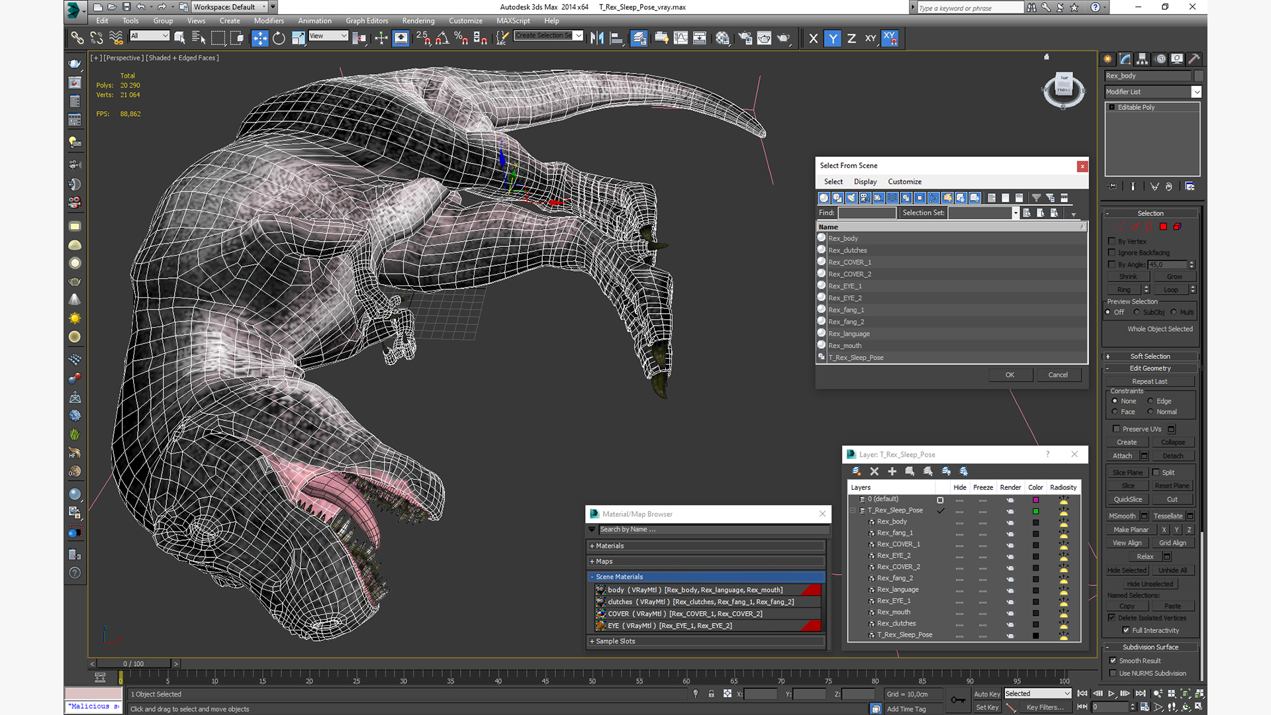Add selected objects to layer plus icon
The height and width of the screenshot is (715, 1271).
pyautogui.click(x=892, y=471)
